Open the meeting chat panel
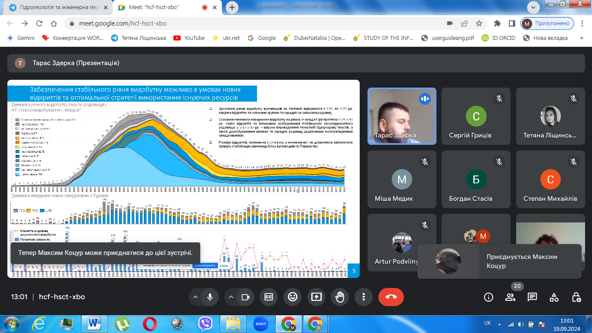 pyautogui.click(x=532, y=297)
